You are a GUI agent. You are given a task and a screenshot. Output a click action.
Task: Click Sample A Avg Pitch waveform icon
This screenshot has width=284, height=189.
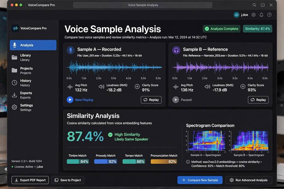70,87
